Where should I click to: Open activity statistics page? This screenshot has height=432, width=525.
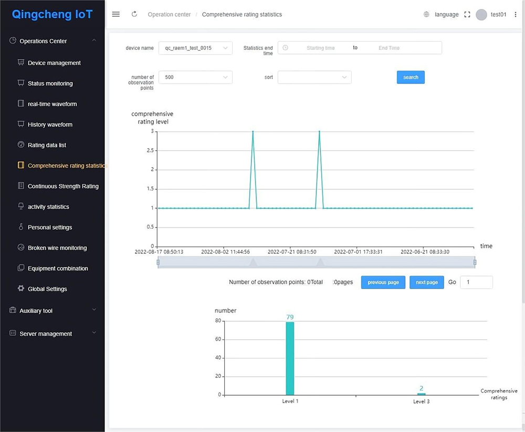click(x=48, y=207)
